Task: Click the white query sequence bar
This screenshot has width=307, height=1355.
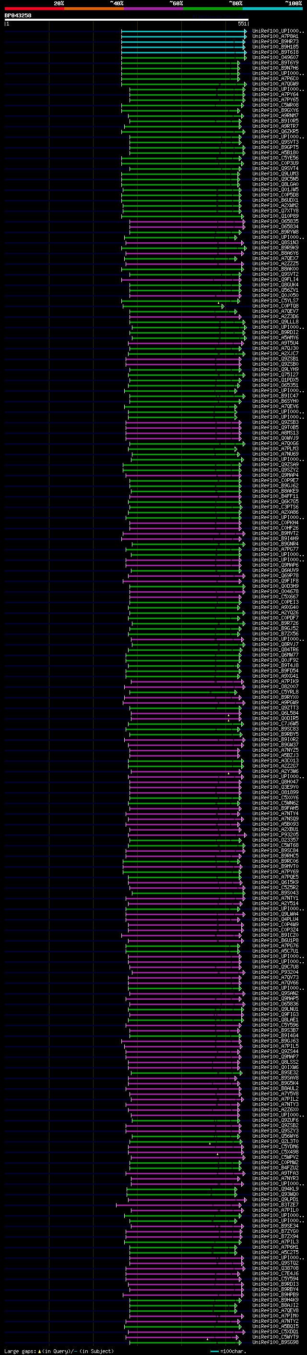Action: 127,20
